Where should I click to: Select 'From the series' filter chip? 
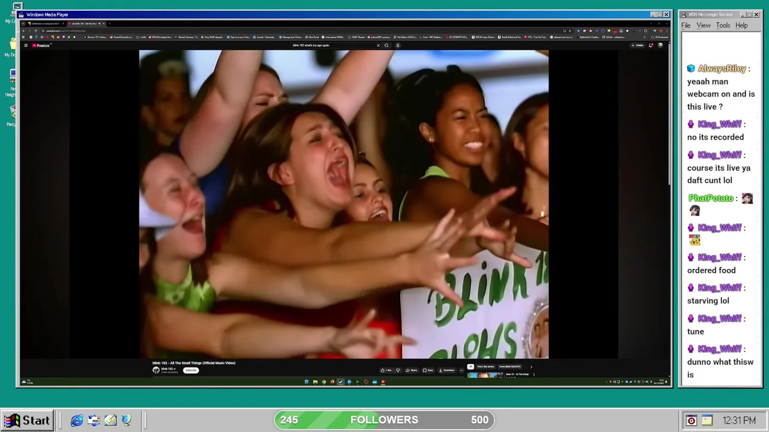pyautogui.click(x=485, y=367)
